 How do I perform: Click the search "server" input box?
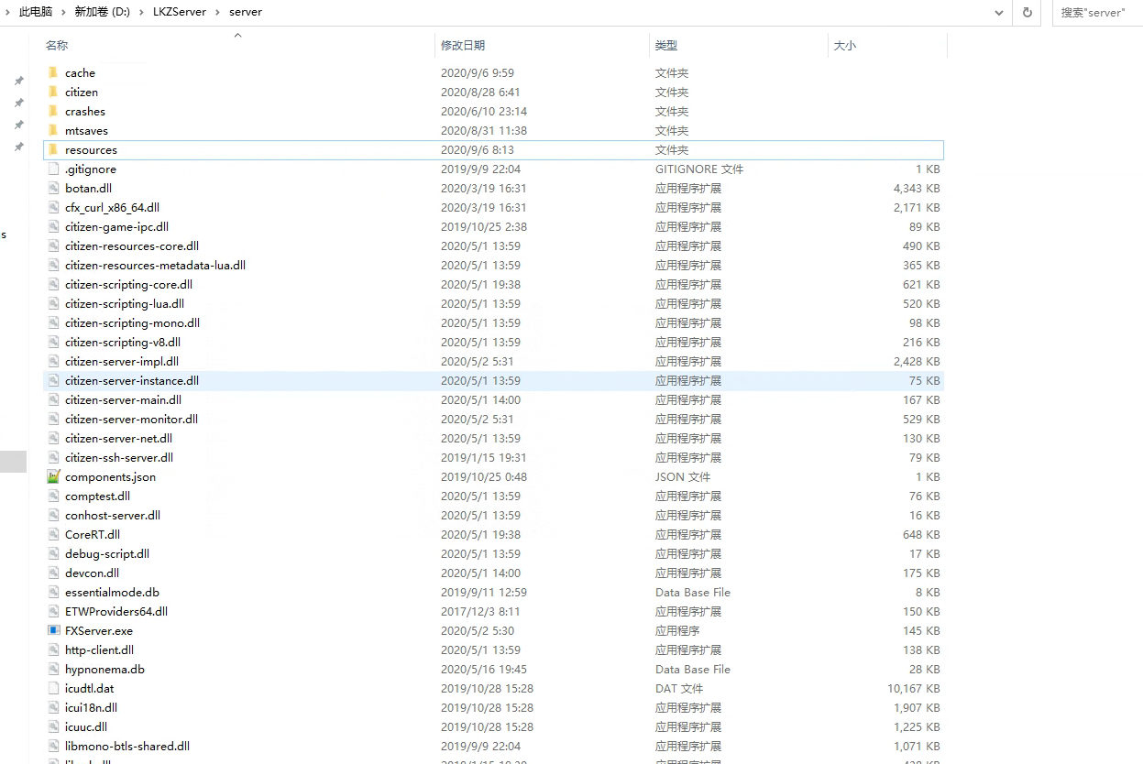point(1096,12)
